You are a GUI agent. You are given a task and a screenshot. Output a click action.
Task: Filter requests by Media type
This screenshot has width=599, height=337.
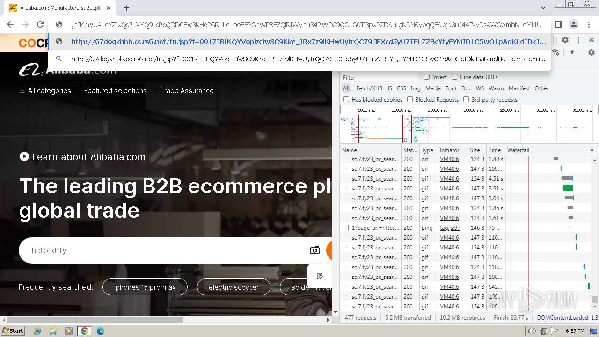tap(433, 88)
